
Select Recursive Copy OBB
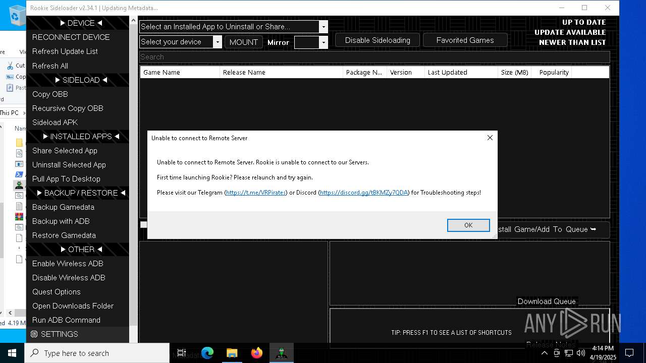[x=68, y=108]
